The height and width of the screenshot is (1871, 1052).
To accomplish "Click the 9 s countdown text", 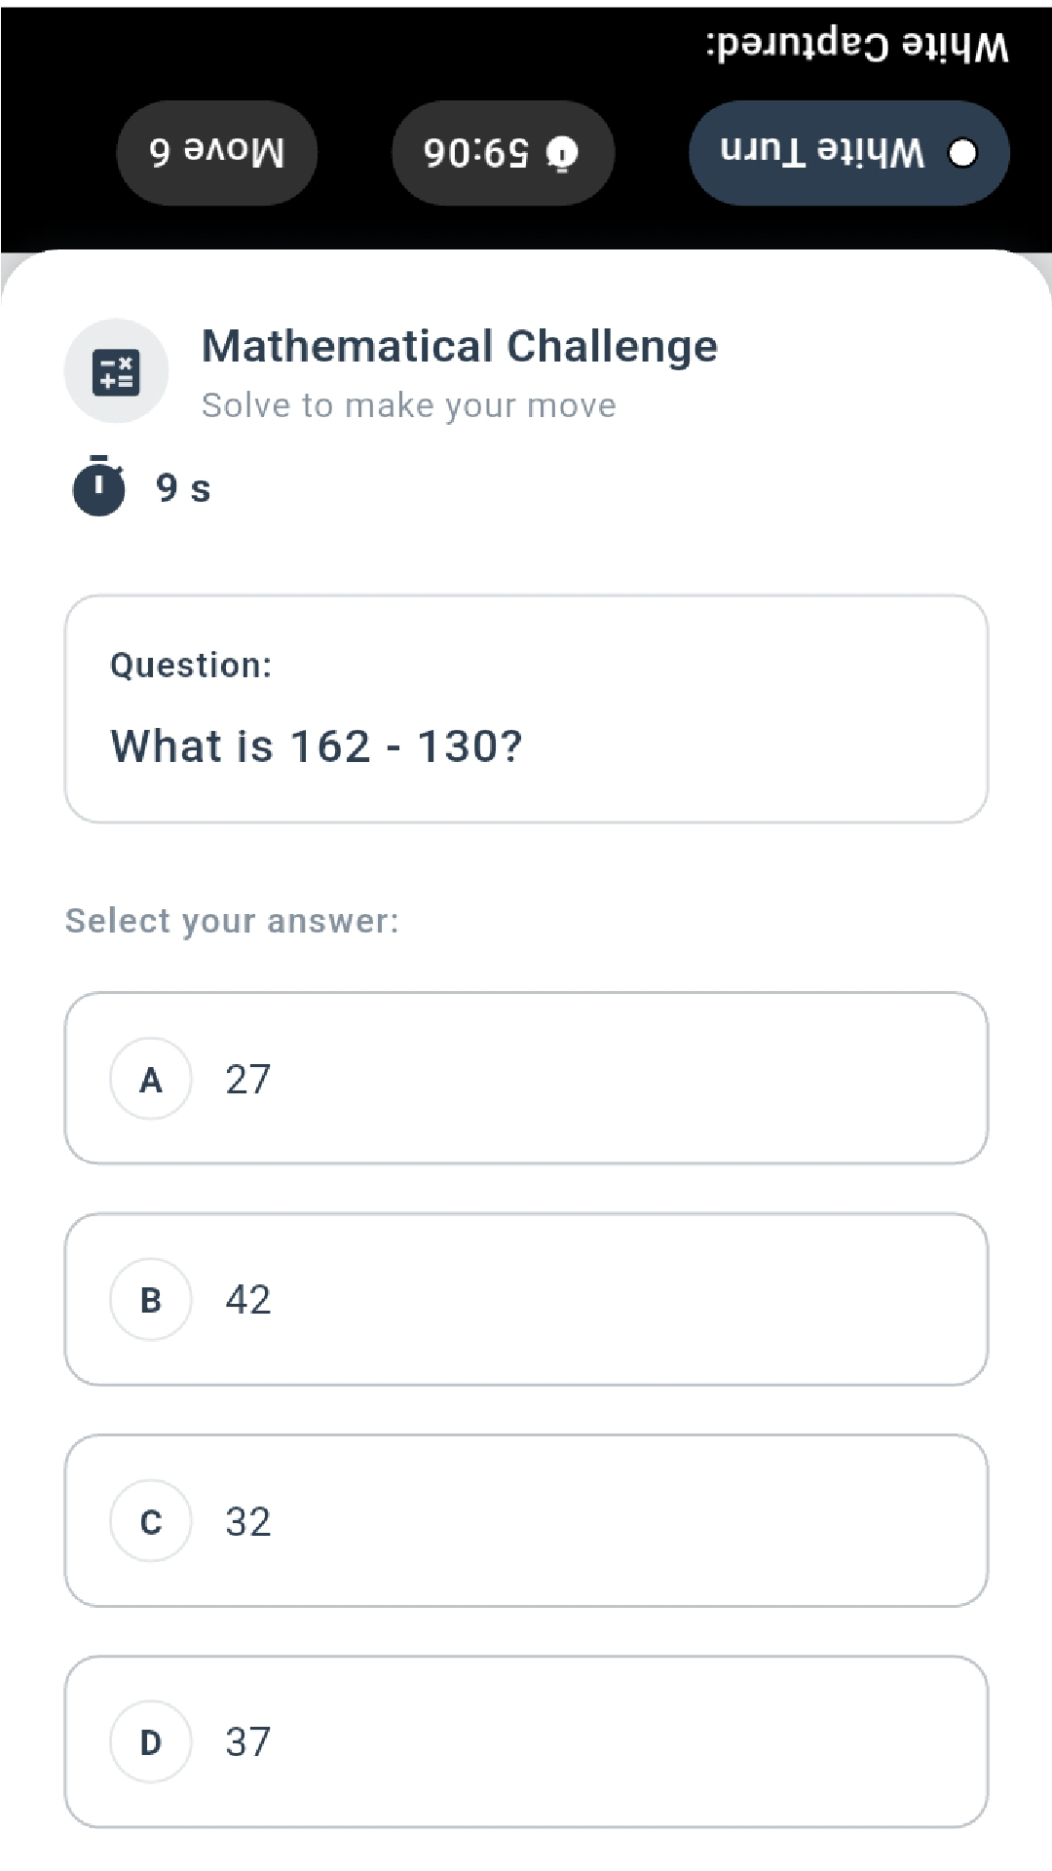I will pyautogui.click(x=181, y=487).
